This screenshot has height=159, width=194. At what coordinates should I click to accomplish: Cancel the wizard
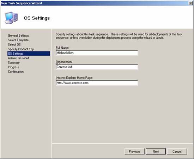click(177, 152)
